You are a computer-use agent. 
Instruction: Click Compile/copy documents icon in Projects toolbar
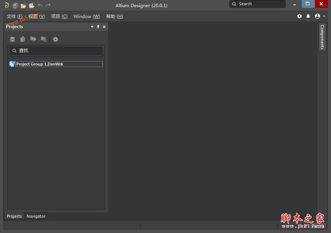(x=23, y=39)
